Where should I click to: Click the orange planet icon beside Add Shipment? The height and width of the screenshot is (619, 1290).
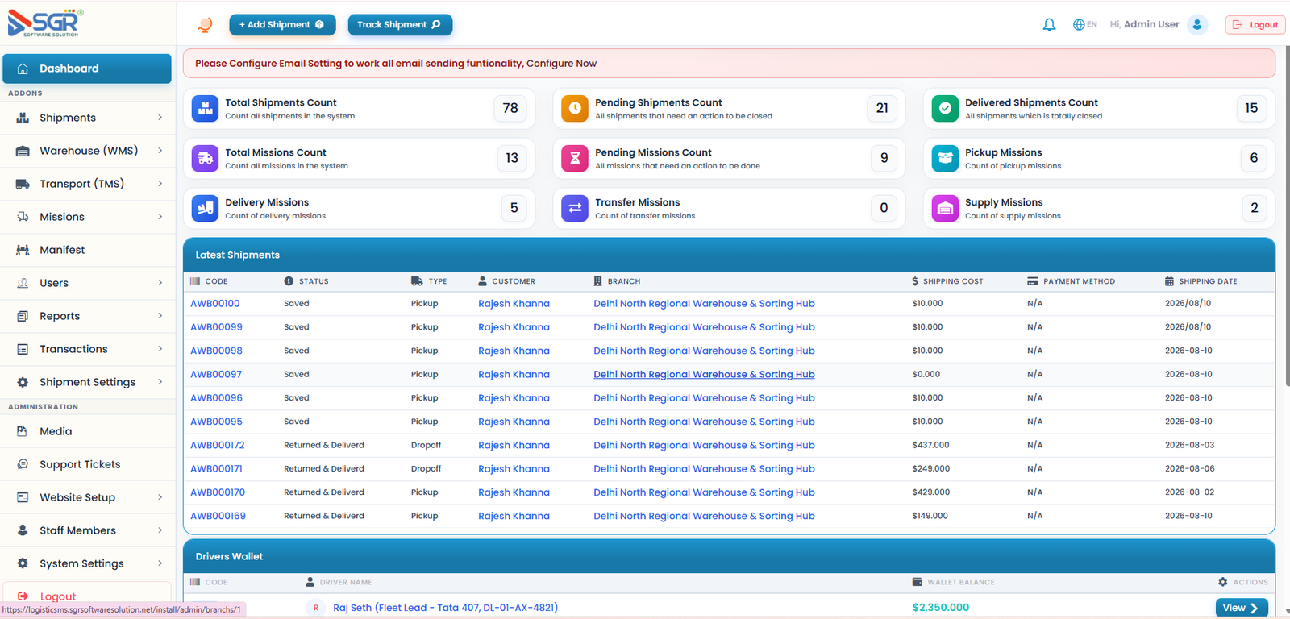206,25
